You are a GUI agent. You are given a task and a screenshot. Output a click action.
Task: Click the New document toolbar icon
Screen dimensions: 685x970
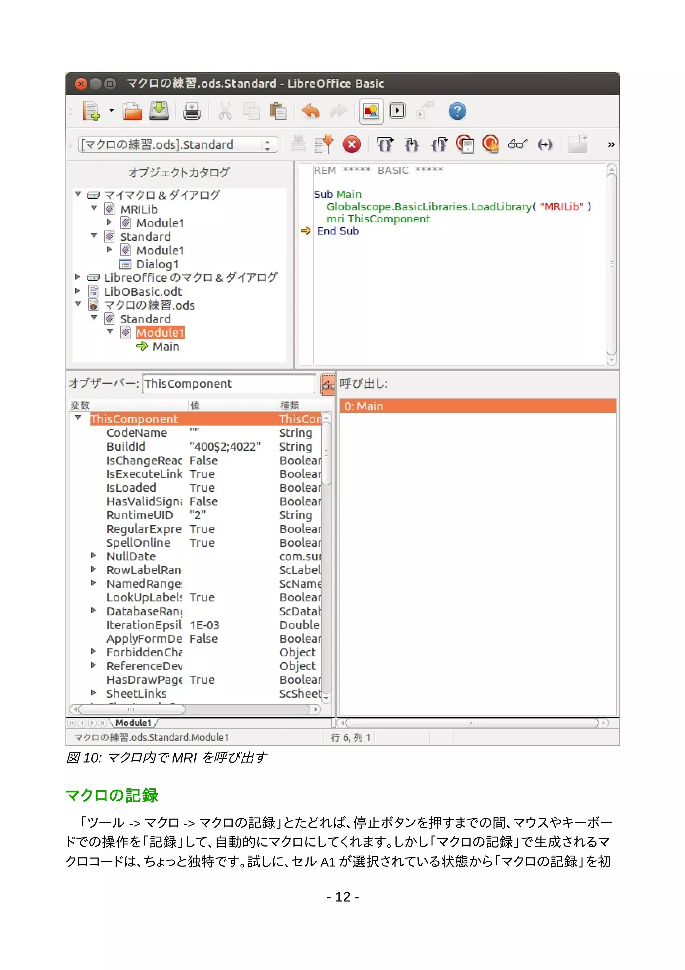(92, 111)
